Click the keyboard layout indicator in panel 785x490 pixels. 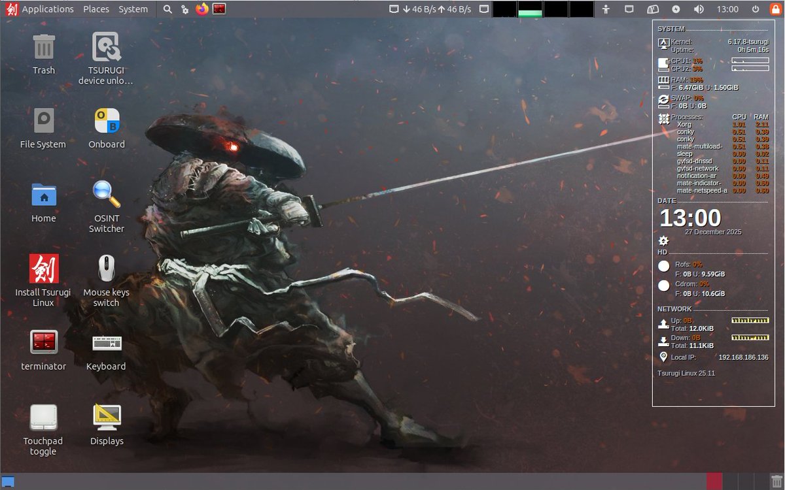point(653,9)
